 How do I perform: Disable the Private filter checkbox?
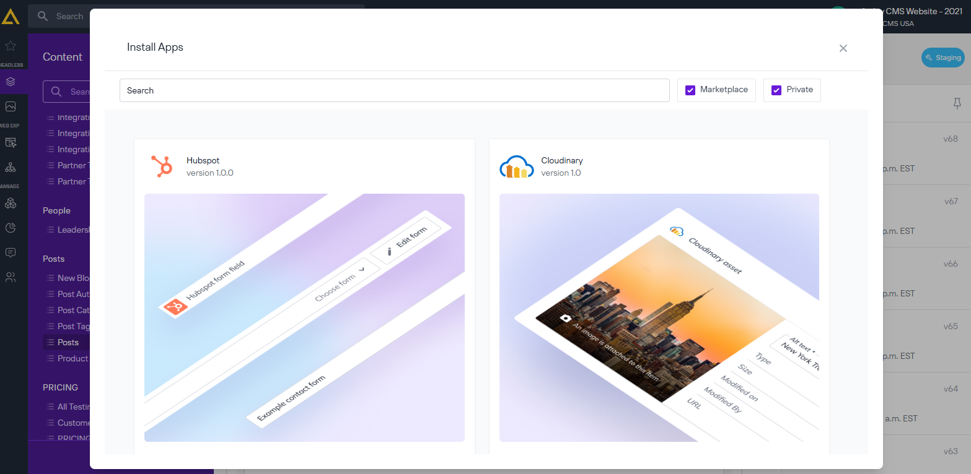[776, 90]
